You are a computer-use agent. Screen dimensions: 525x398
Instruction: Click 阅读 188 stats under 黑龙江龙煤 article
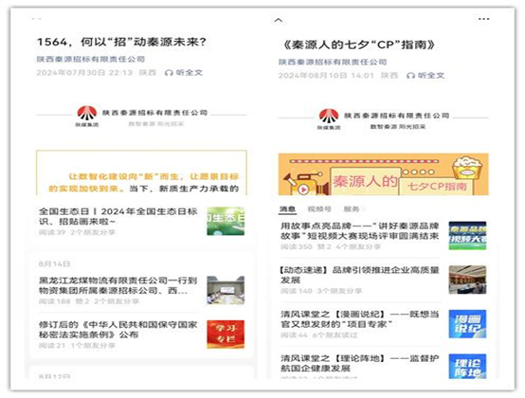point(55,301)
